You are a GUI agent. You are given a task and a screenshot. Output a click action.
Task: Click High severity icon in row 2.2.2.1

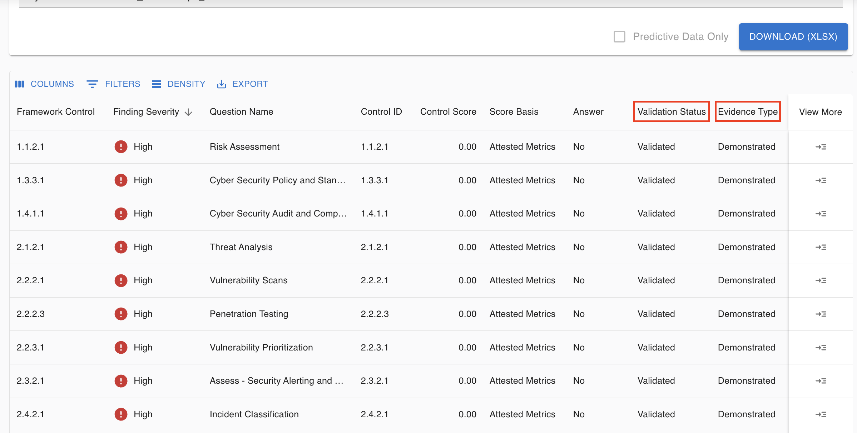click(121, 280)
